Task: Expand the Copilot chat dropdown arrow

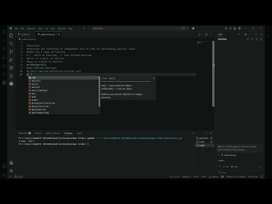Action: click(187, 28)
